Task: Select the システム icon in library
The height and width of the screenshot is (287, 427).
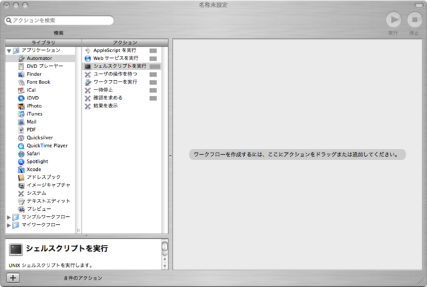Action: point(21,194)
